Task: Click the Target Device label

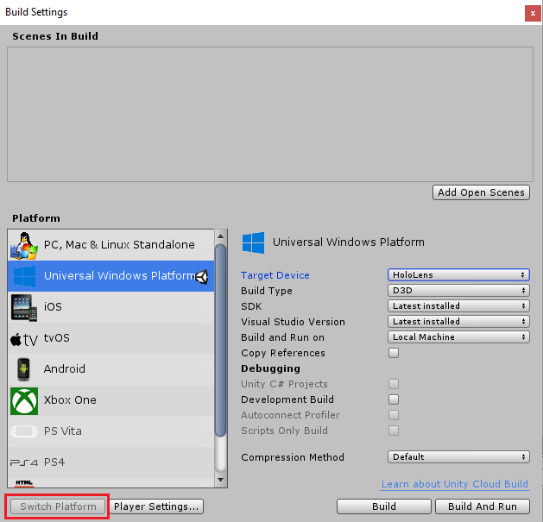Action: coord(275,275)
